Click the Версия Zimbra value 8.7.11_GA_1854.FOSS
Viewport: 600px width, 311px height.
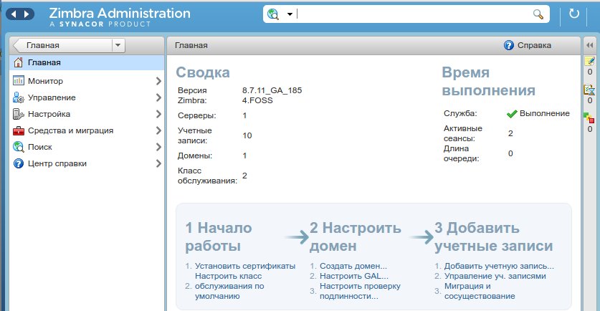[272, 95]
